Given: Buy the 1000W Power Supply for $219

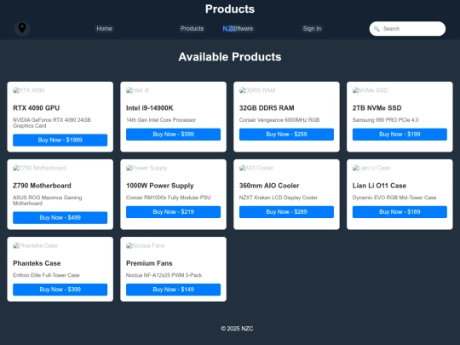Looking at the screenshot, I should [x=174, y=212].
